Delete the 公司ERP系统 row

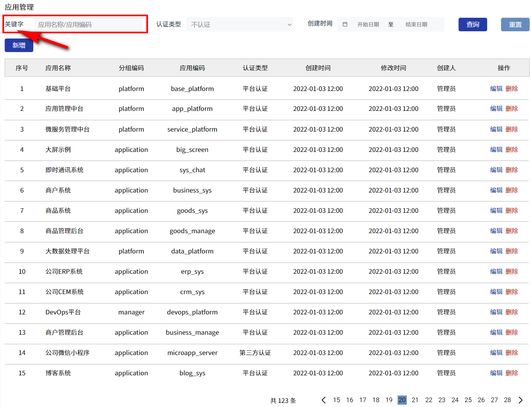(x=512, y=271)
